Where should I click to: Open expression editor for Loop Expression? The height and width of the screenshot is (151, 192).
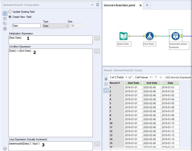tap(97, 144)
